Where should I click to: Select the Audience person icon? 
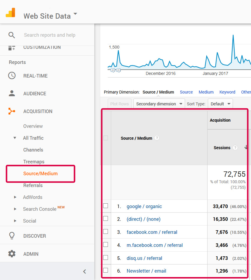point(12,94)
